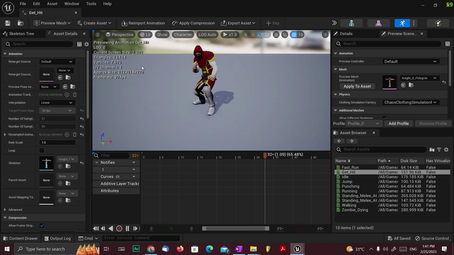Toggle the Asset Details table view icon
454x255 pixels.
pyautogui.click(x=79, y=44)
